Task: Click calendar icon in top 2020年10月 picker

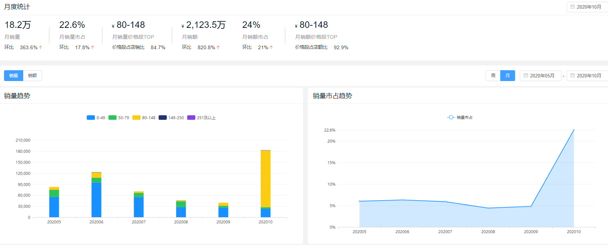Action: 572,7
